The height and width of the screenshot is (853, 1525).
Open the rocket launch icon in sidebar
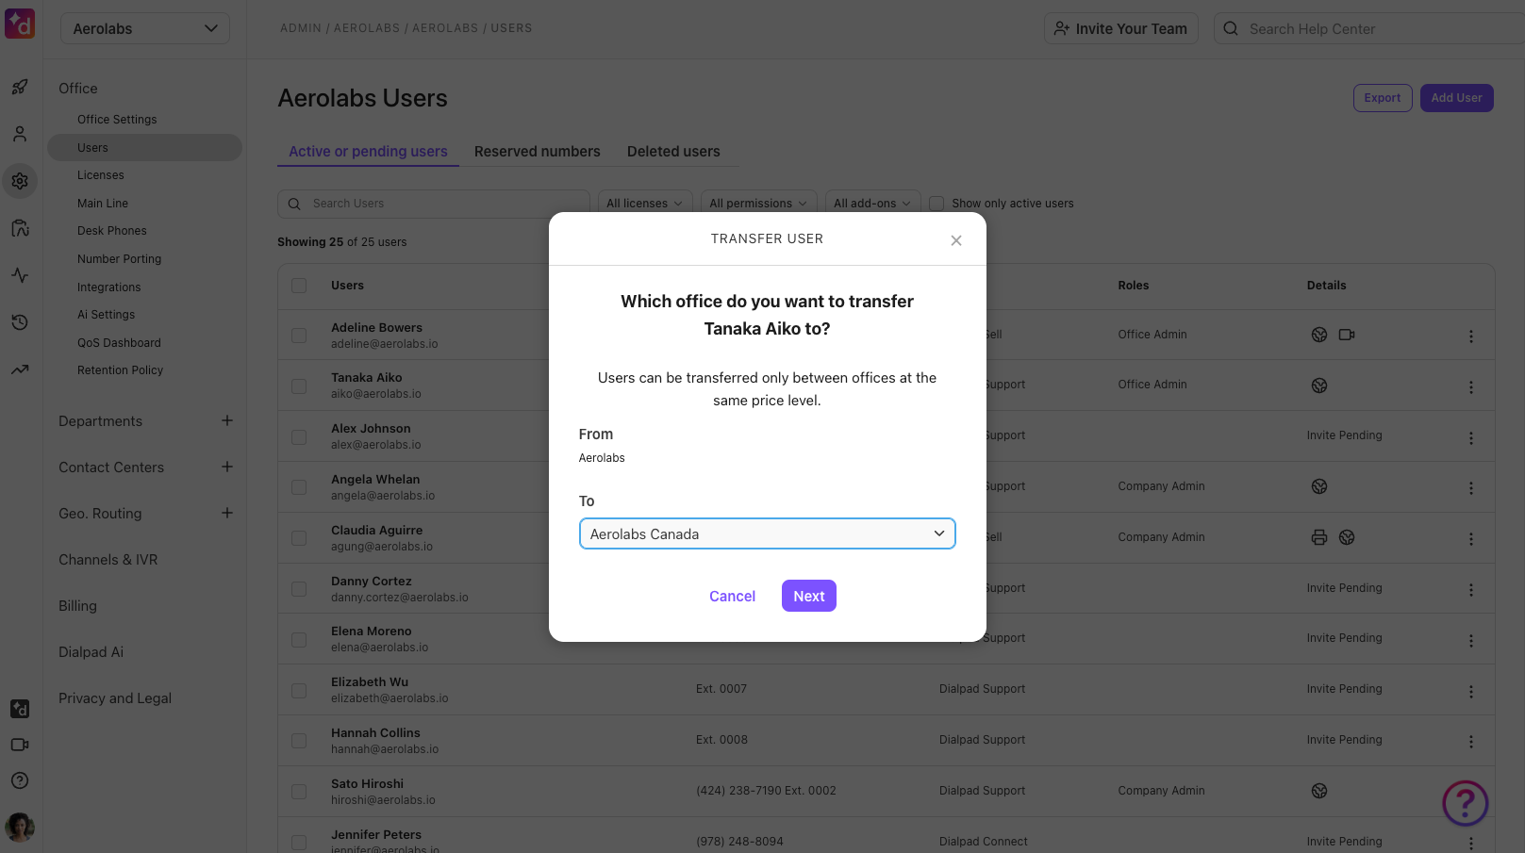(20, 87)
